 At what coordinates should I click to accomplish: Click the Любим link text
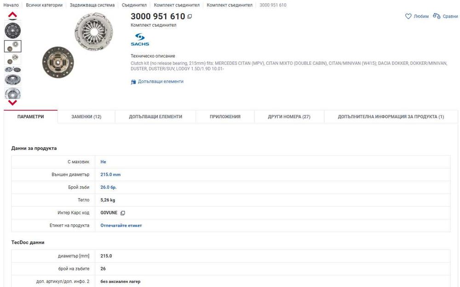pyautogui.click(x=421, y=17)
